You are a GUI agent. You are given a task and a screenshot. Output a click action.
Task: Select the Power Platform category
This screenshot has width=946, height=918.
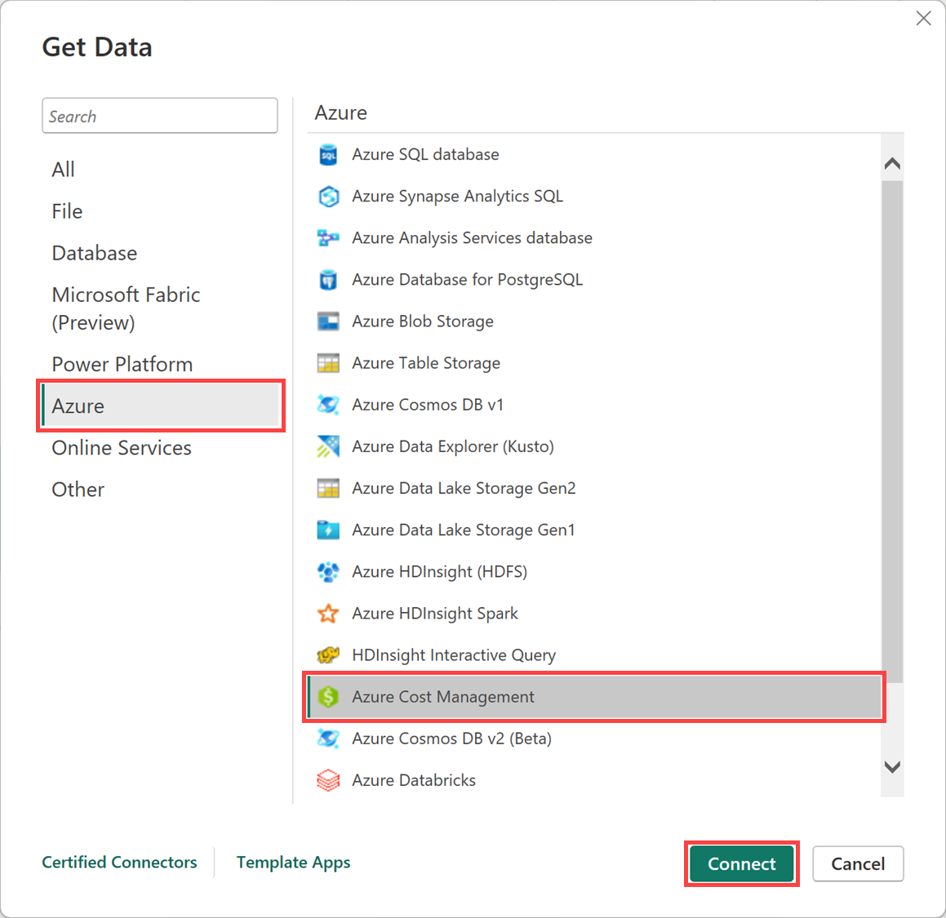click(x=122, y=364)
